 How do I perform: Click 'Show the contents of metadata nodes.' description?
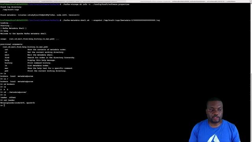[47, 50]
